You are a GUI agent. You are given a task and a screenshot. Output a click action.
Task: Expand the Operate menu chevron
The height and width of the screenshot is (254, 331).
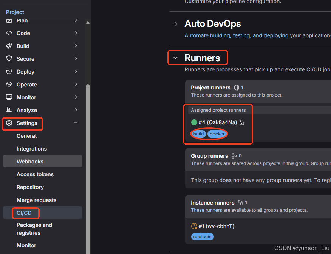pyautogui.click(x=76, y=84)
